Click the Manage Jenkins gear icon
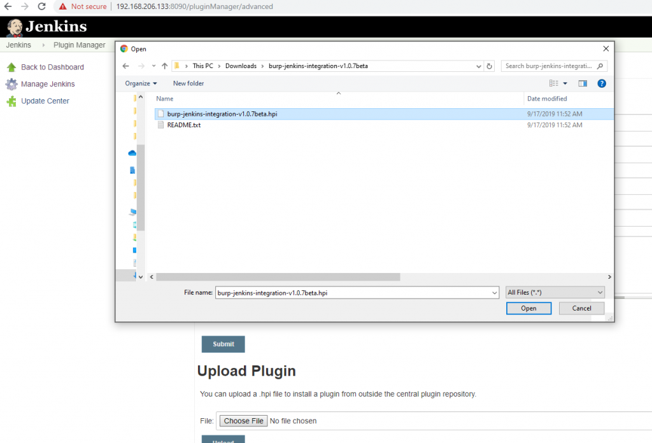 pos(11,84)
